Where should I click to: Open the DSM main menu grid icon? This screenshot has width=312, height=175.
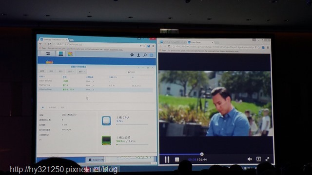point(48,53)
